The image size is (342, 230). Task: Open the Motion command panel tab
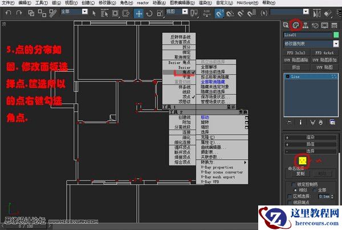coord(315,26)
